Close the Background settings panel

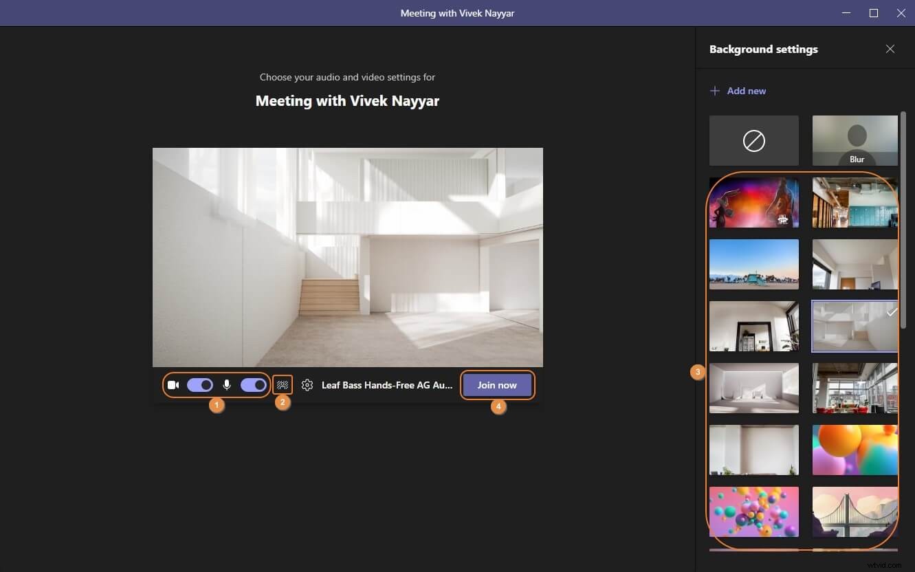point(890,49)
